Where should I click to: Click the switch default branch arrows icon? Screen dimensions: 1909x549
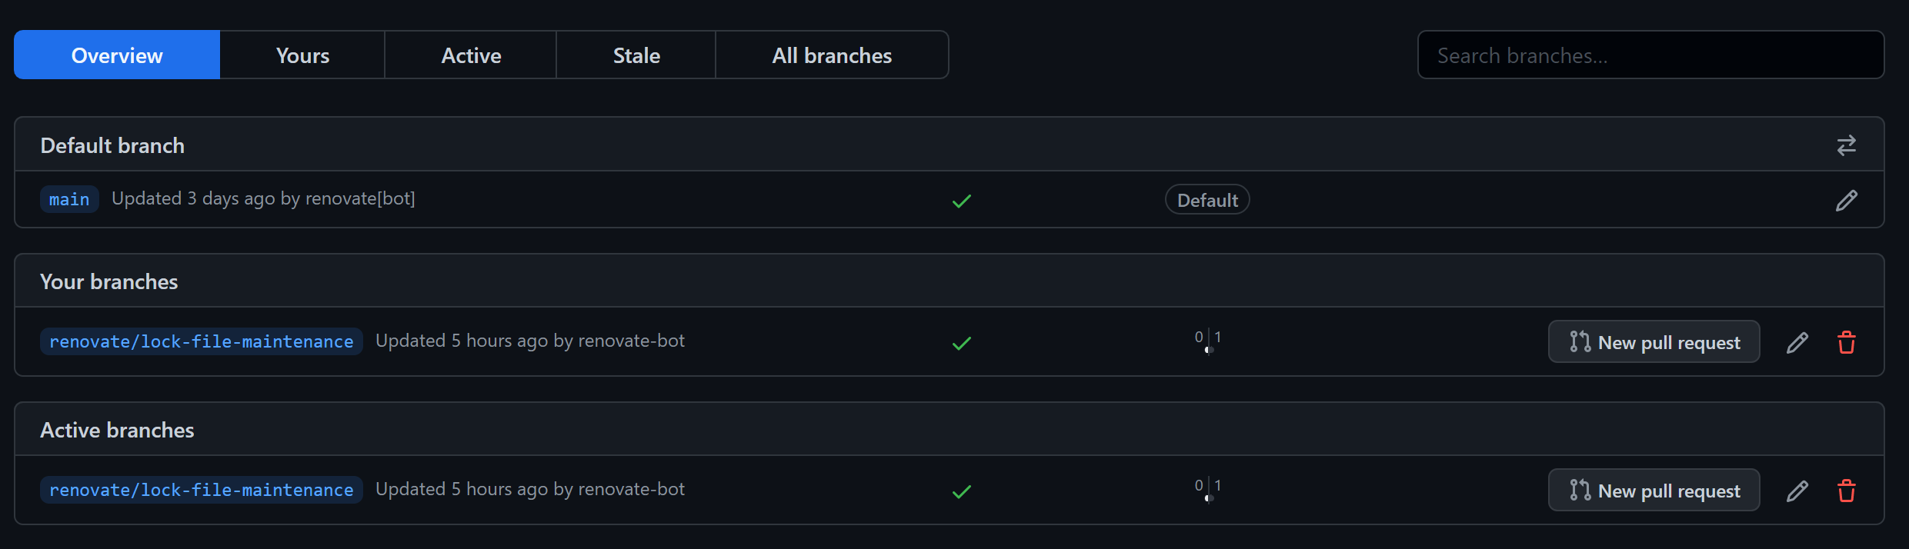click(1846, 145)
